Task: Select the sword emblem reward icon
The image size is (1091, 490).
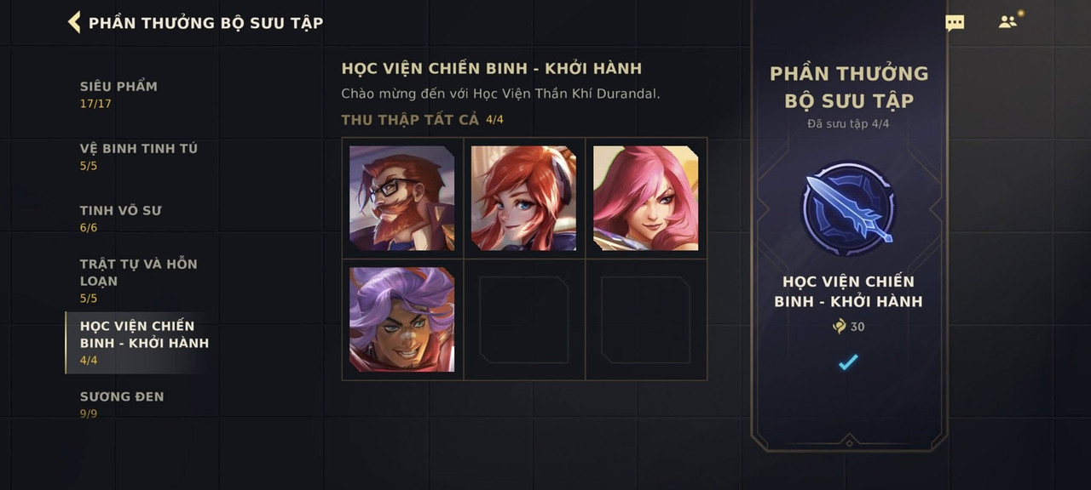Action: tap(848, 209)
